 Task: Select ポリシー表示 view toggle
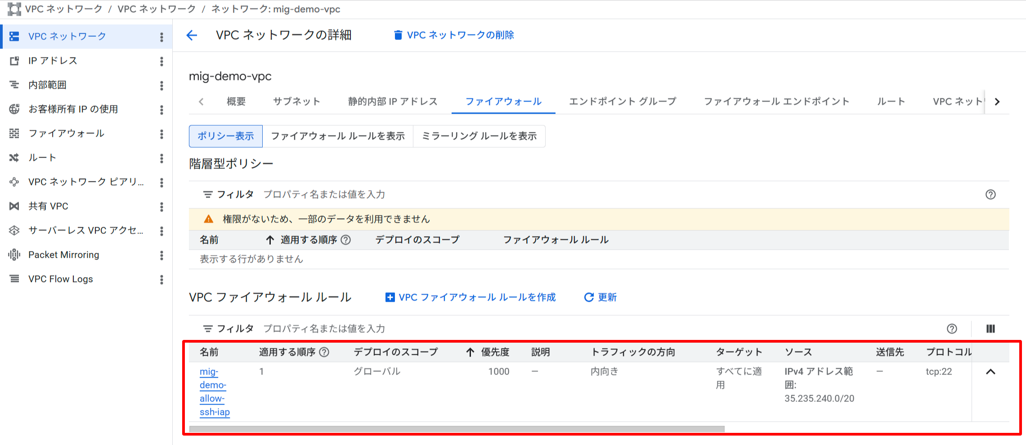pyautogui.click(x=226, y=136)
